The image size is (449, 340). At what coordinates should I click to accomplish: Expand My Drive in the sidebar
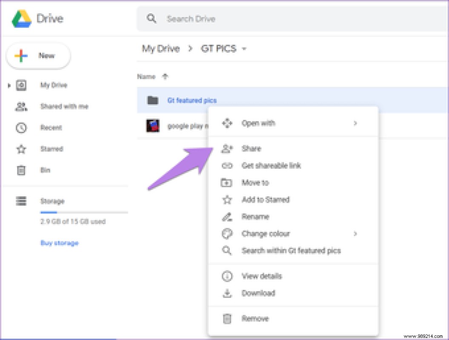click(9, 85)
